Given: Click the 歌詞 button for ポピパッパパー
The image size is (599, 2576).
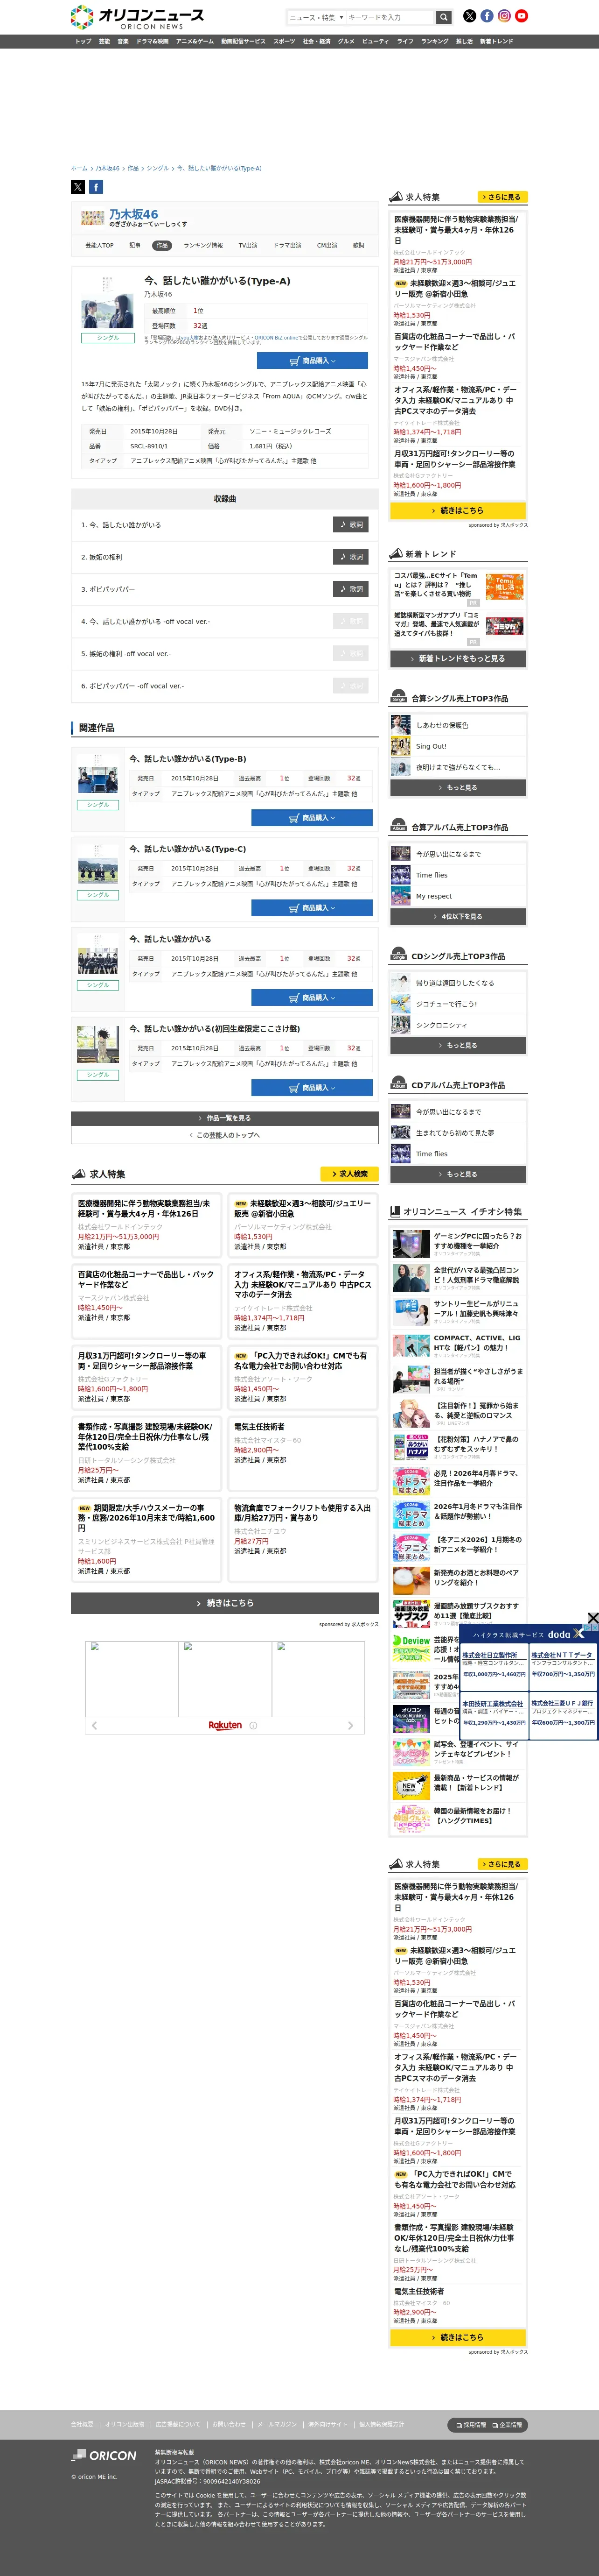Looking at the screenshot, I should pyautogui.click(x=350, y=589).
